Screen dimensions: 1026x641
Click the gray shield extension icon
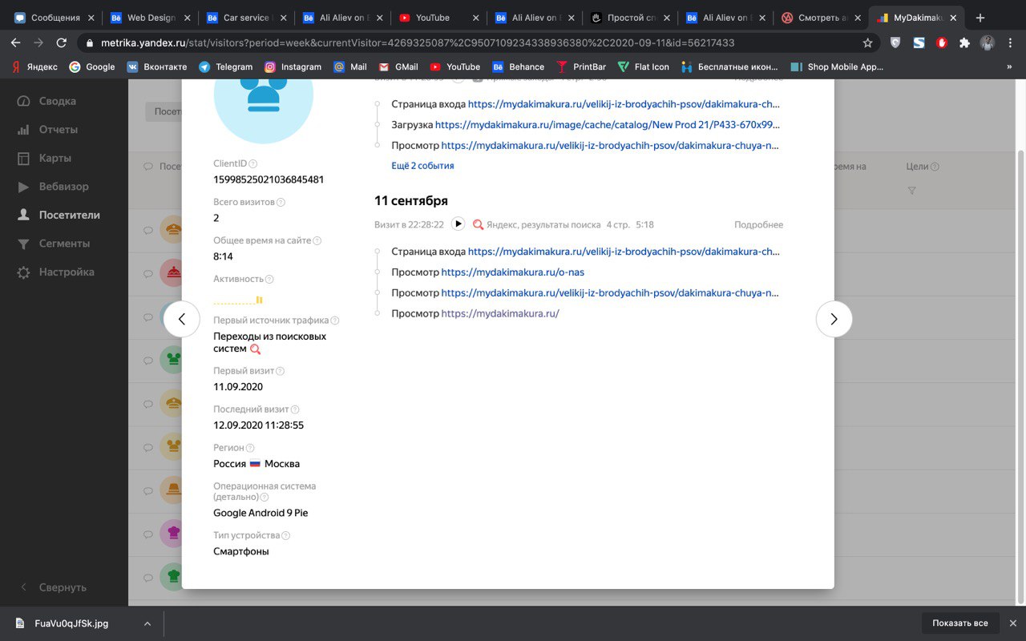895,42
